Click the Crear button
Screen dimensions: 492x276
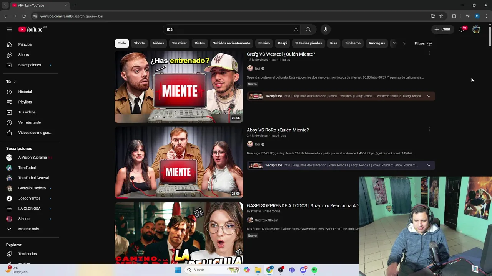[442, 29]
